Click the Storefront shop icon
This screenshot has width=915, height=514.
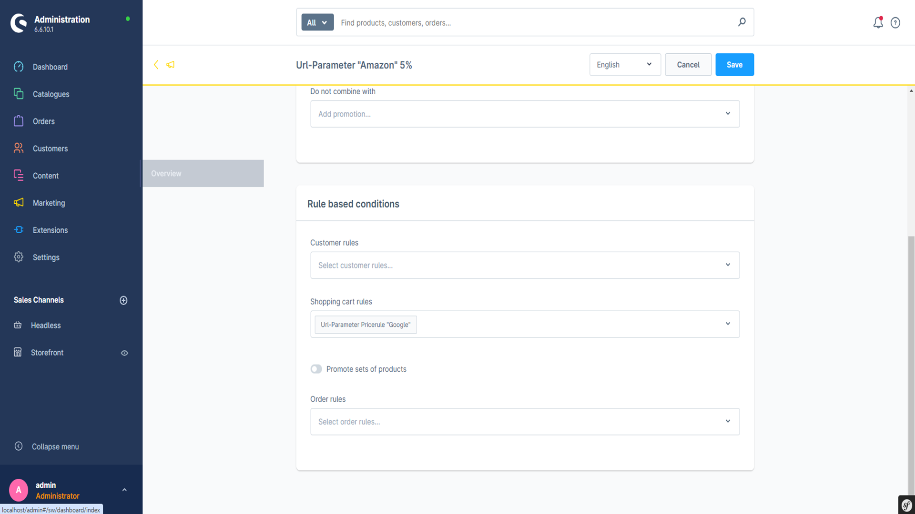coord(18,352)
